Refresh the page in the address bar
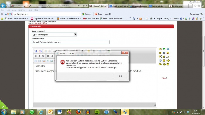 (x=84, y=6)
